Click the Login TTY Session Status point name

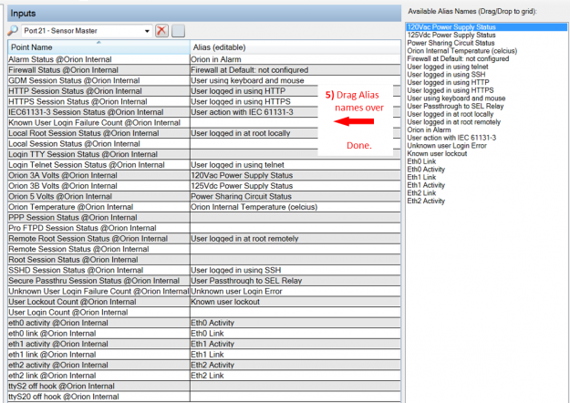(x=83, y=154)
